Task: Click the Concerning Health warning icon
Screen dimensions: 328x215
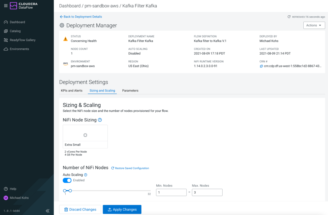Action: click(x=65, y=39)
